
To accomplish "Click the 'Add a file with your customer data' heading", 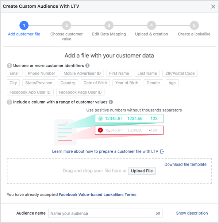I will tap(109, 56).
